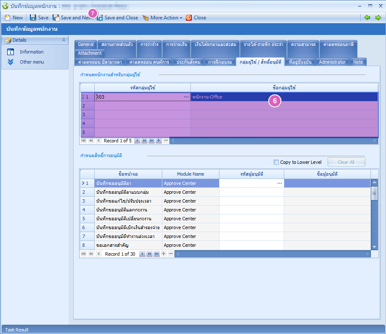Switch to the Note tab

358,62
